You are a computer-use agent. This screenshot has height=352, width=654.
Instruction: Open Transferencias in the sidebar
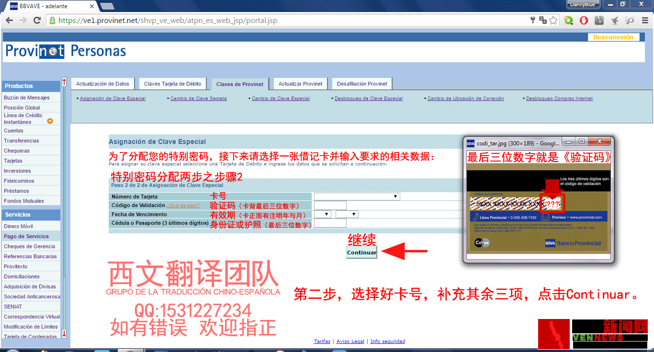point(31,141)
